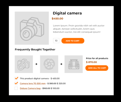Click the plus sign between lens and bag
The image size is (121, 102).
(x=61, y=64)
